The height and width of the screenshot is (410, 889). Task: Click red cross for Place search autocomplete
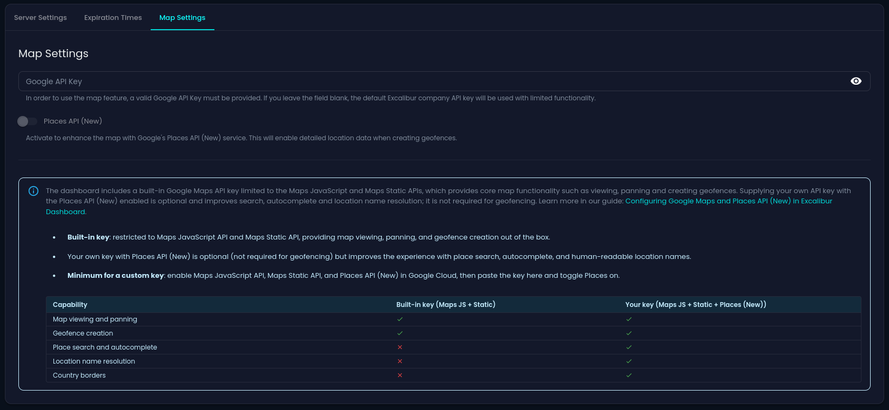pos(400,347)
